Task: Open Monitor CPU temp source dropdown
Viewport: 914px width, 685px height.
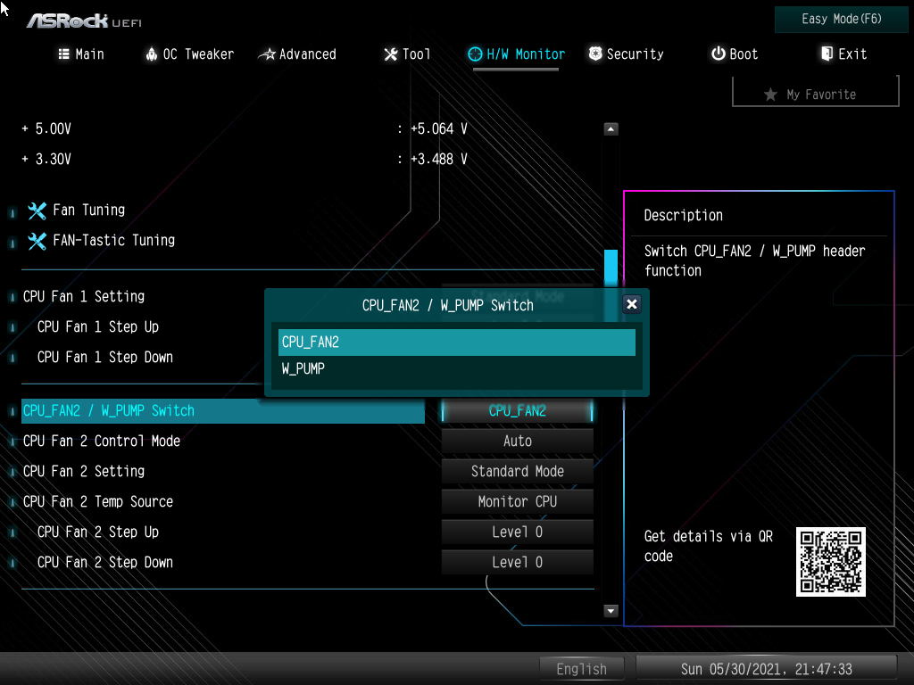Action: (x=517, y=501)
